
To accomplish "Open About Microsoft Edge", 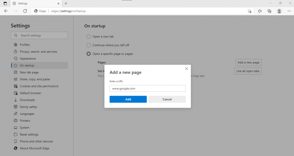I will pos(40,148).
